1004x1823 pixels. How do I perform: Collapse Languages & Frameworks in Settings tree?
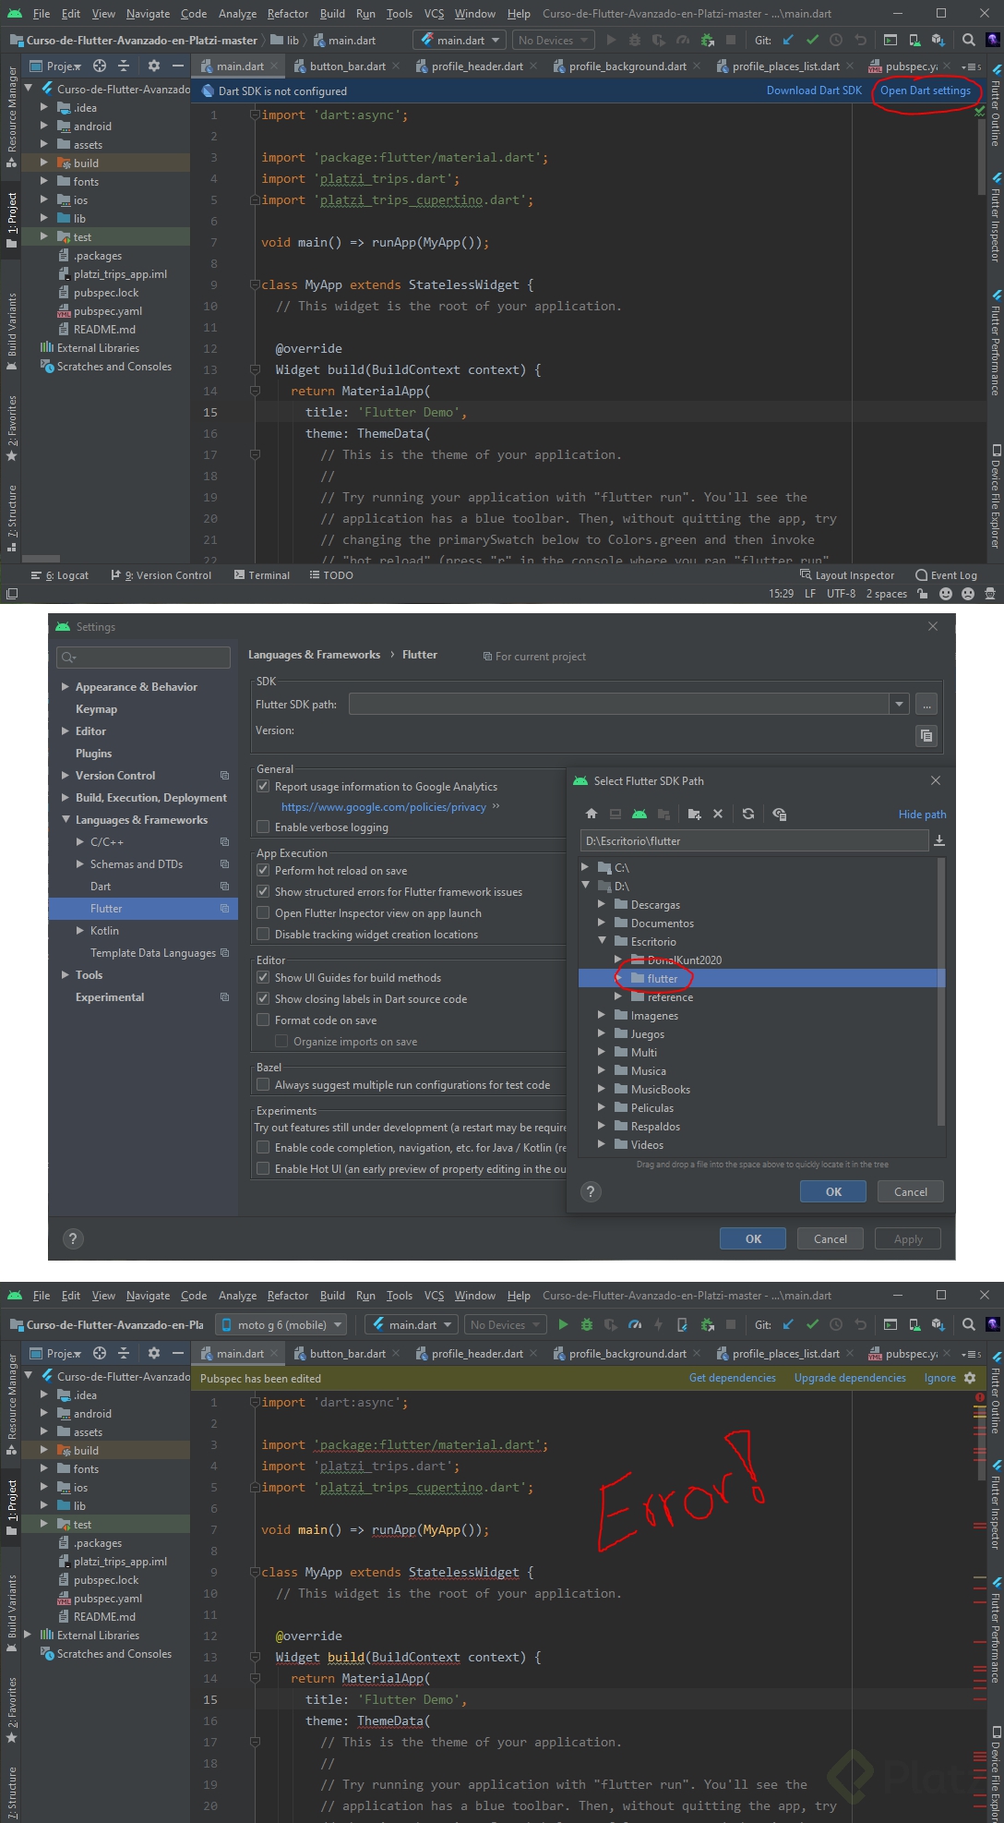click(66, 819)
